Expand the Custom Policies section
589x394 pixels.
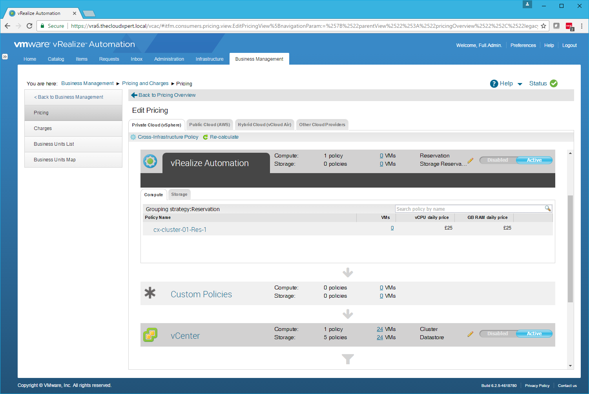[x=201, y=294]
